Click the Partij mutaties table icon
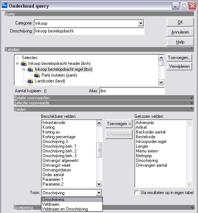198x213 pixels. pyautogui.click(x=37, y=75)
